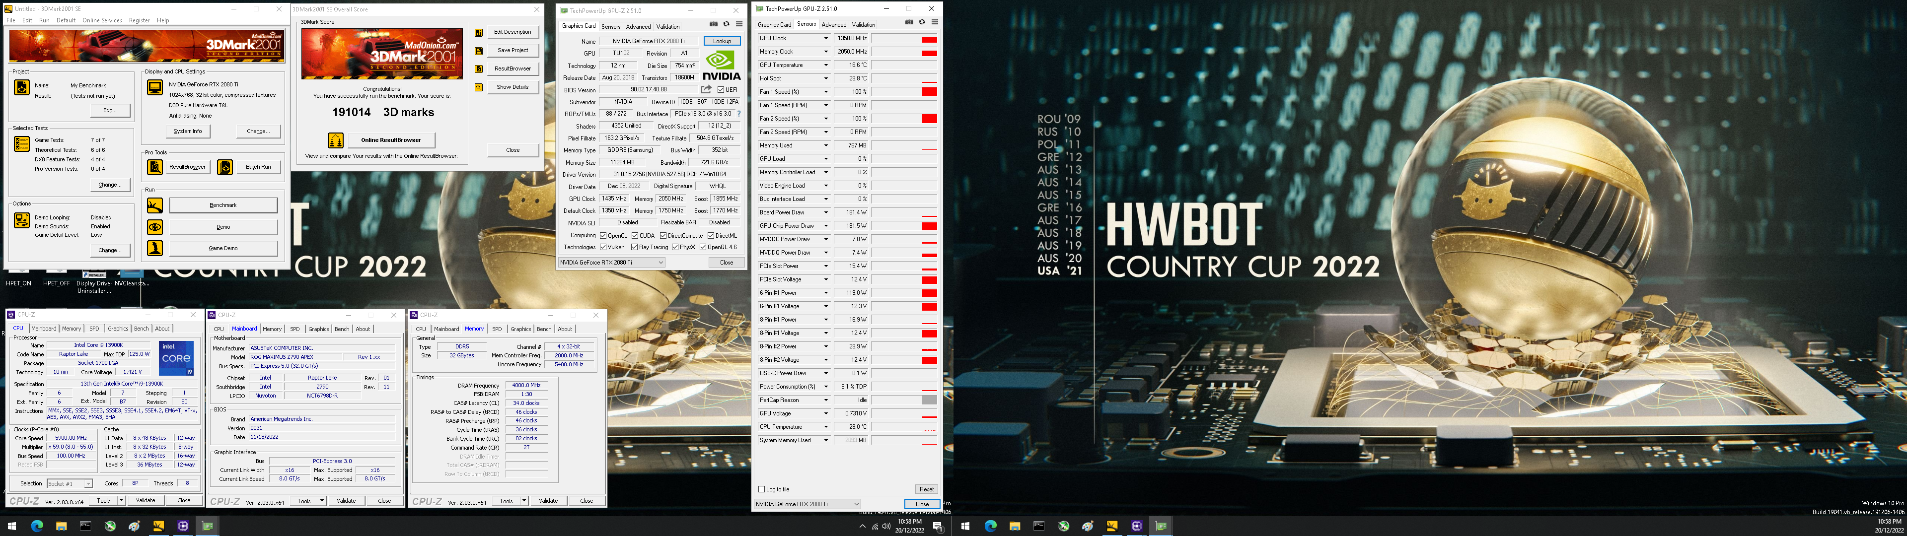Open the GPU Clock sensor dropdown

826,39
